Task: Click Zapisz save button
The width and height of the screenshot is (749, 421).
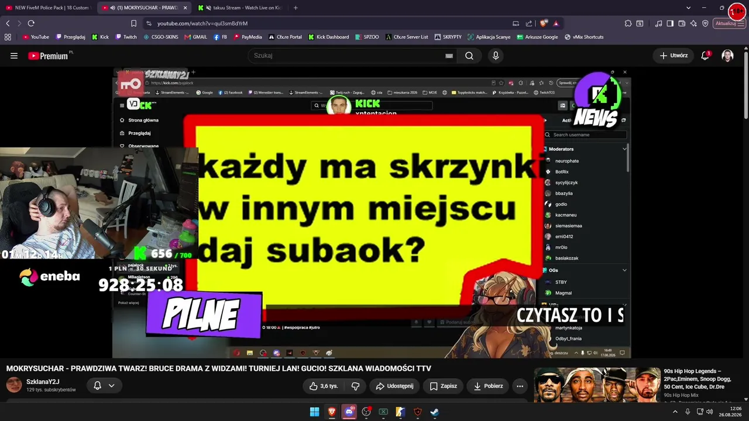Action: 443,386
